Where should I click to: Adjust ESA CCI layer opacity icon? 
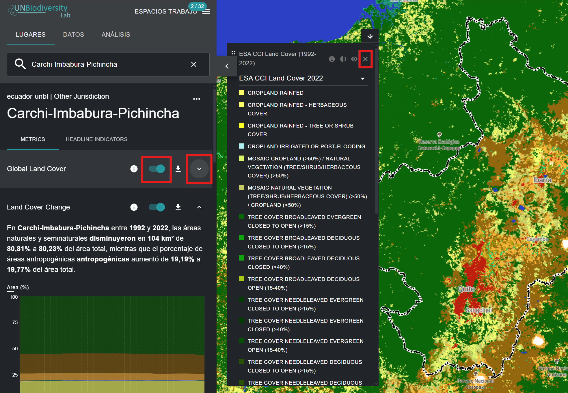(x=343, y=59)
